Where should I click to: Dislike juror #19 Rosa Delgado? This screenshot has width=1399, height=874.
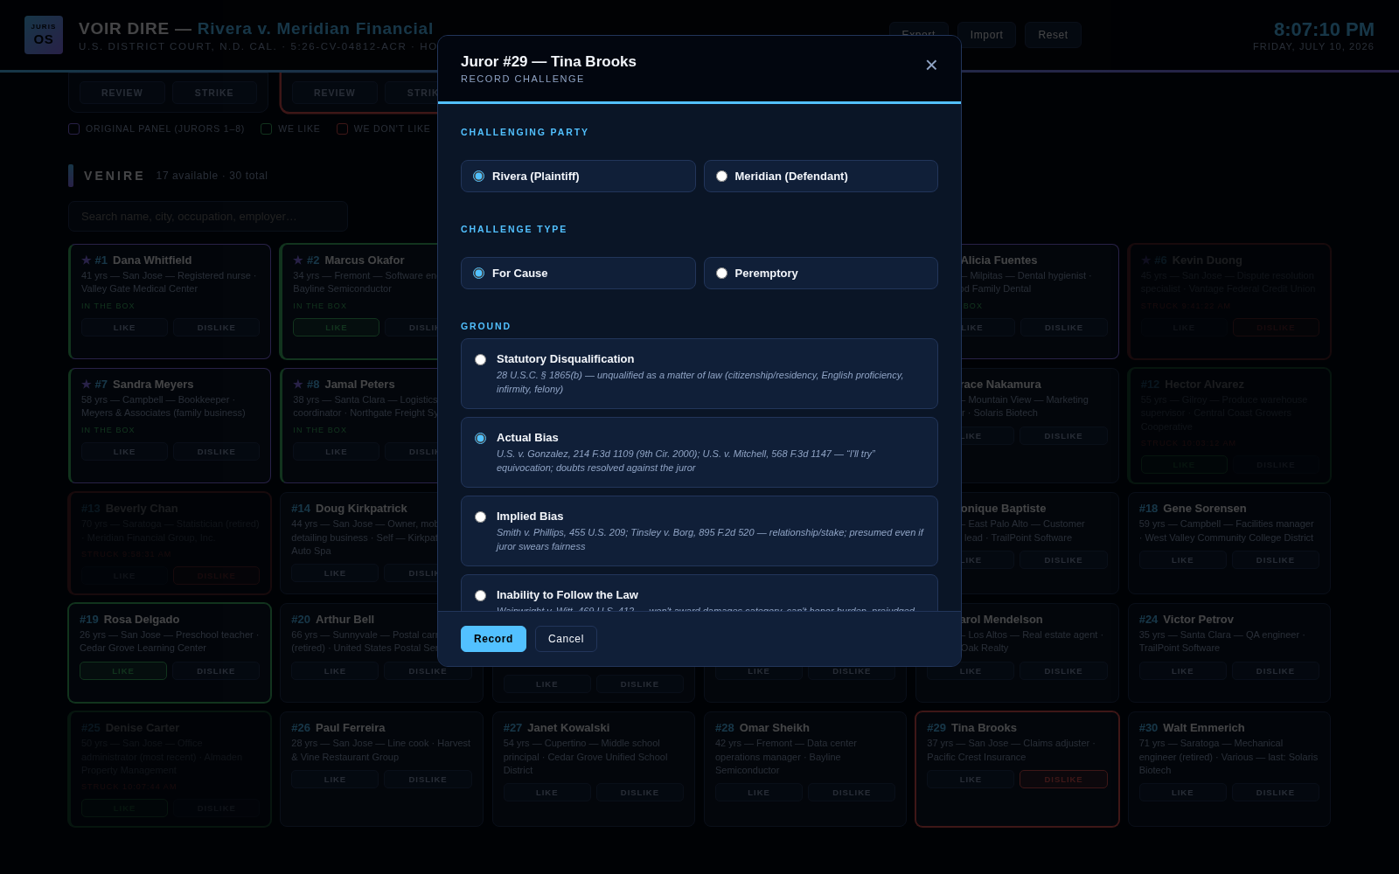pyautogui.click(x=216, y=671)
